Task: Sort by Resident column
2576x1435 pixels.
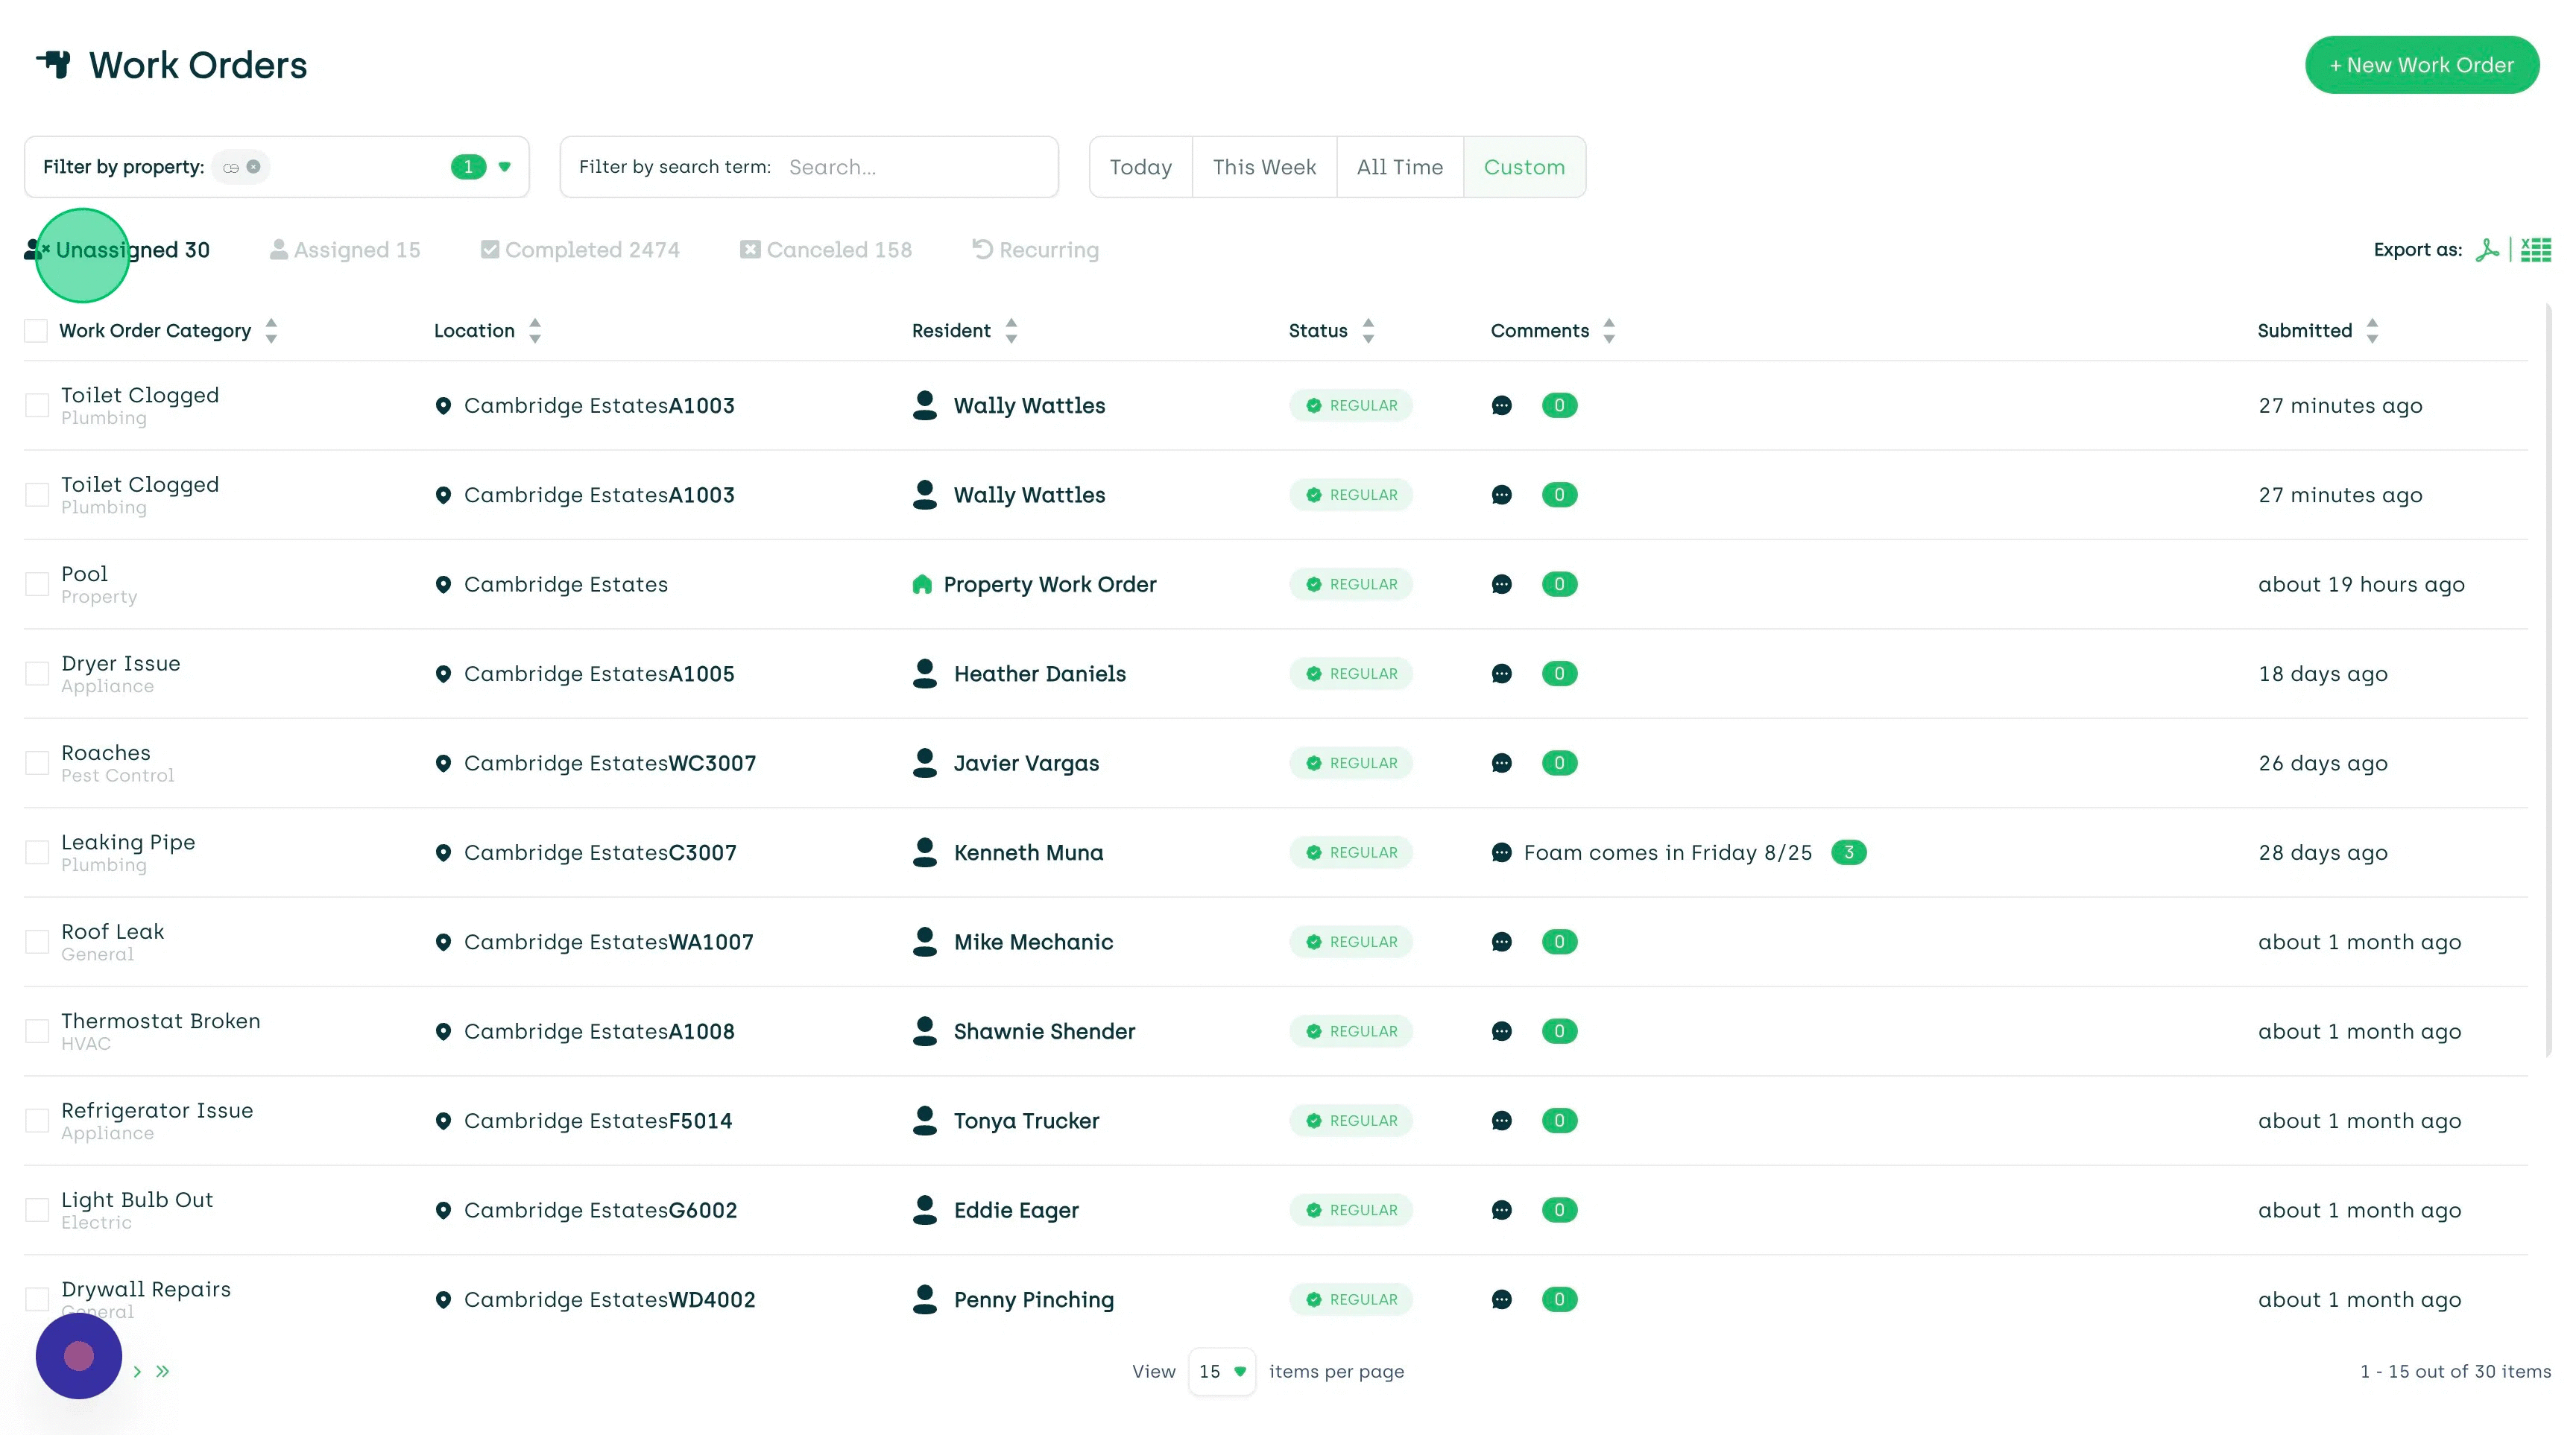Action: point(1011,331)
